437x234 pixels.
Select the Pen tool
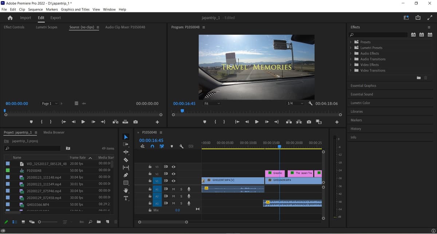pyautogui.click(x=126, y=175)
